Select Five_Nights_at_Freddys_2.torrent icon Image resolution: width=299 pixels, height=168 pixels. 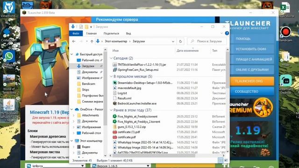pyautogui.click(x=114, y=121)
